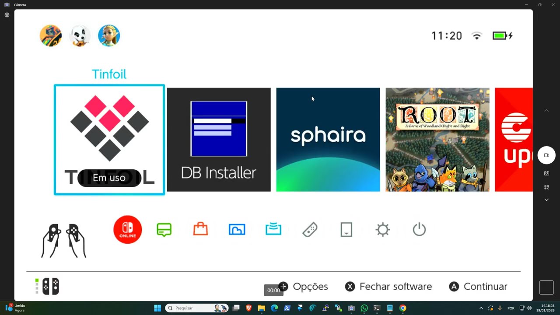This screenshot has width=560, height=315.
Task: Open Microsoft Edge from taskbar
Action: point(274,308)
